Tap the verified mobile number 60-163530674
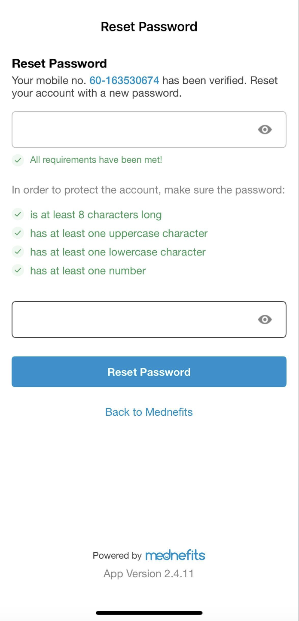The width and height of the screenshot is (299, 621). pyautogui.click(x=124, y=80)
